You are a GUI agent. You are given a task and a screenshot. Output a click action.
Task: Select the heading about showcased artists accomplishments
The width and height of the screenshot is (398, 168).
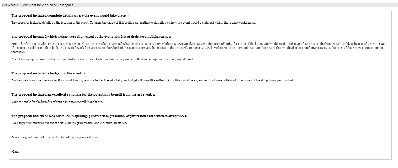point(91,37)
